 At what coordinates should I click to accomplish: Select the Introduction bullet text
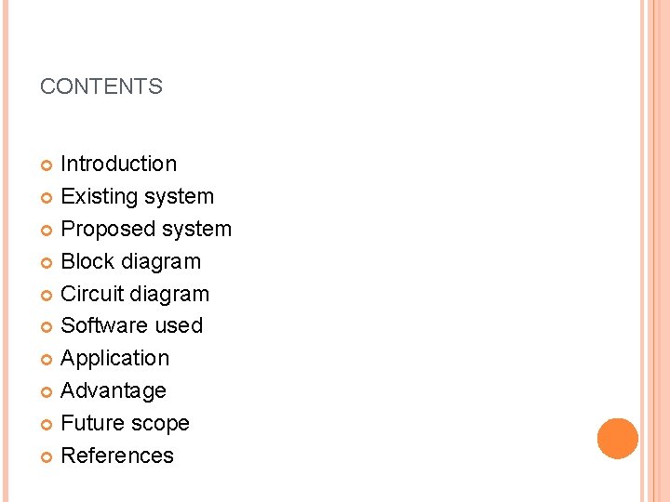(119, 164)
